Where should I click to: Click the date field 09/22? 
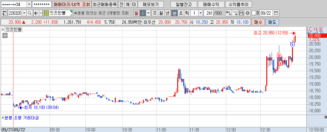(266, 13)
